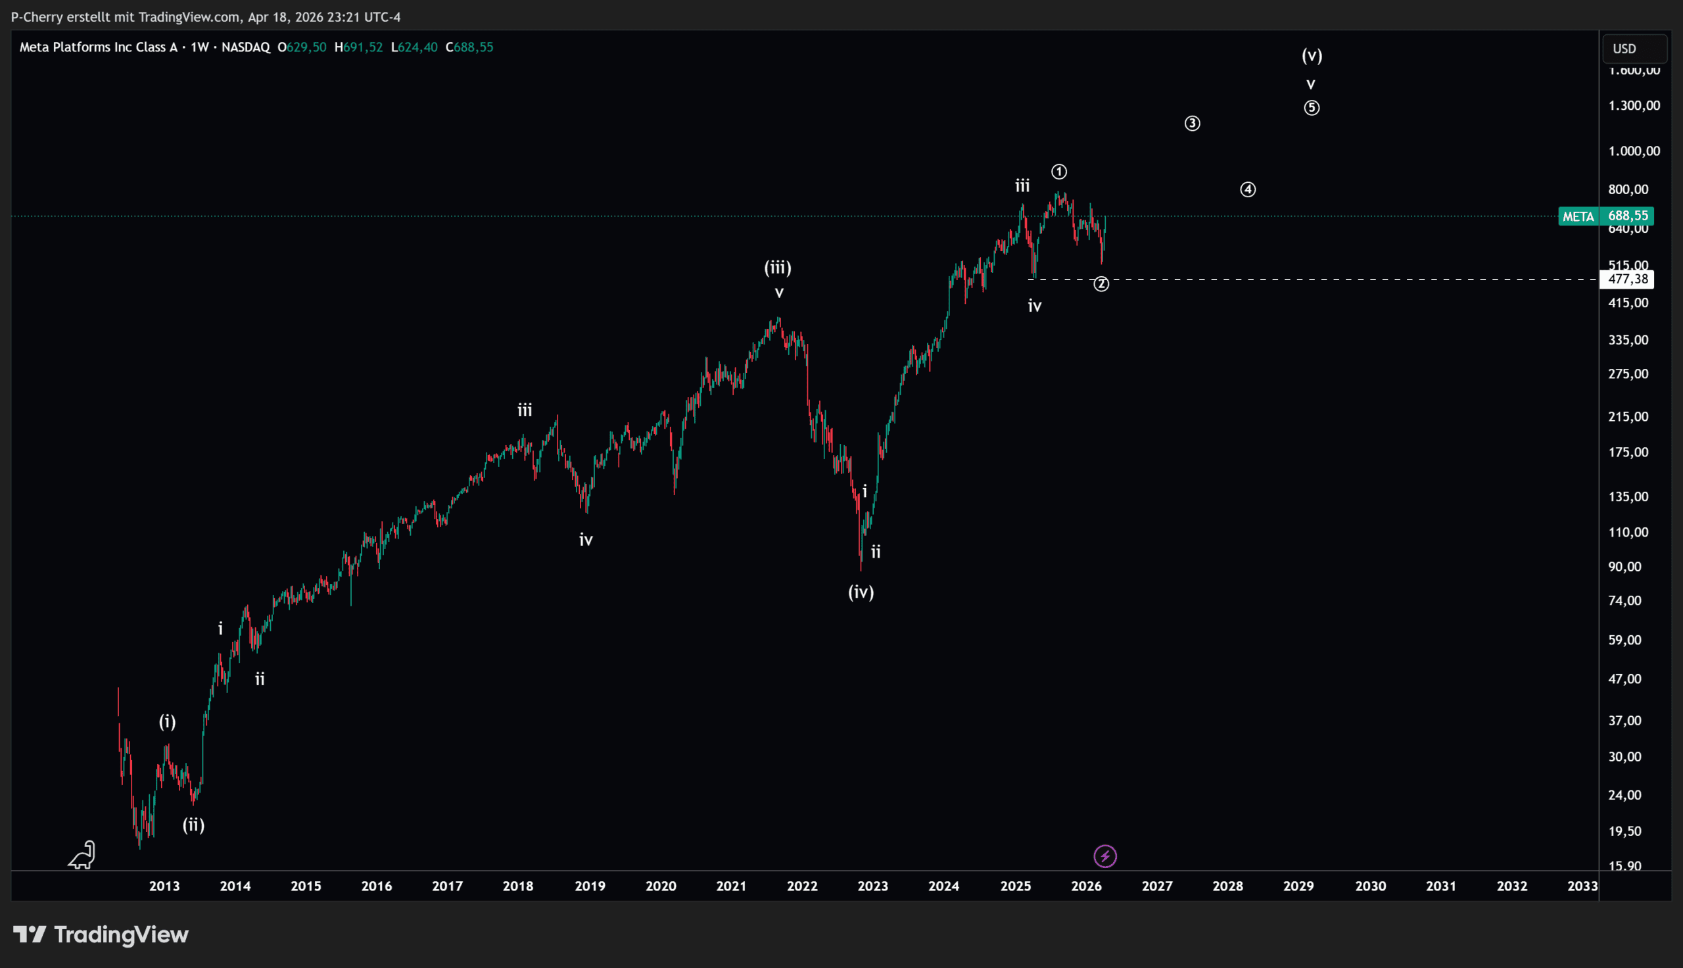
Task: Click the 688,55 current price label
Action: pos(1628,216)
